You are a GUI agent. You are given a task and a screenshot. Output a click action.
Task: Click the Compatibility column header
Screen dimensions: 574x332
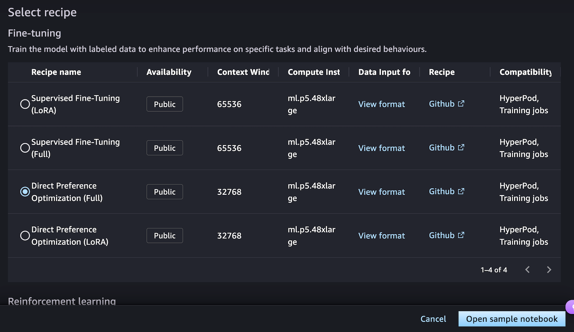(x=525, y=72)
